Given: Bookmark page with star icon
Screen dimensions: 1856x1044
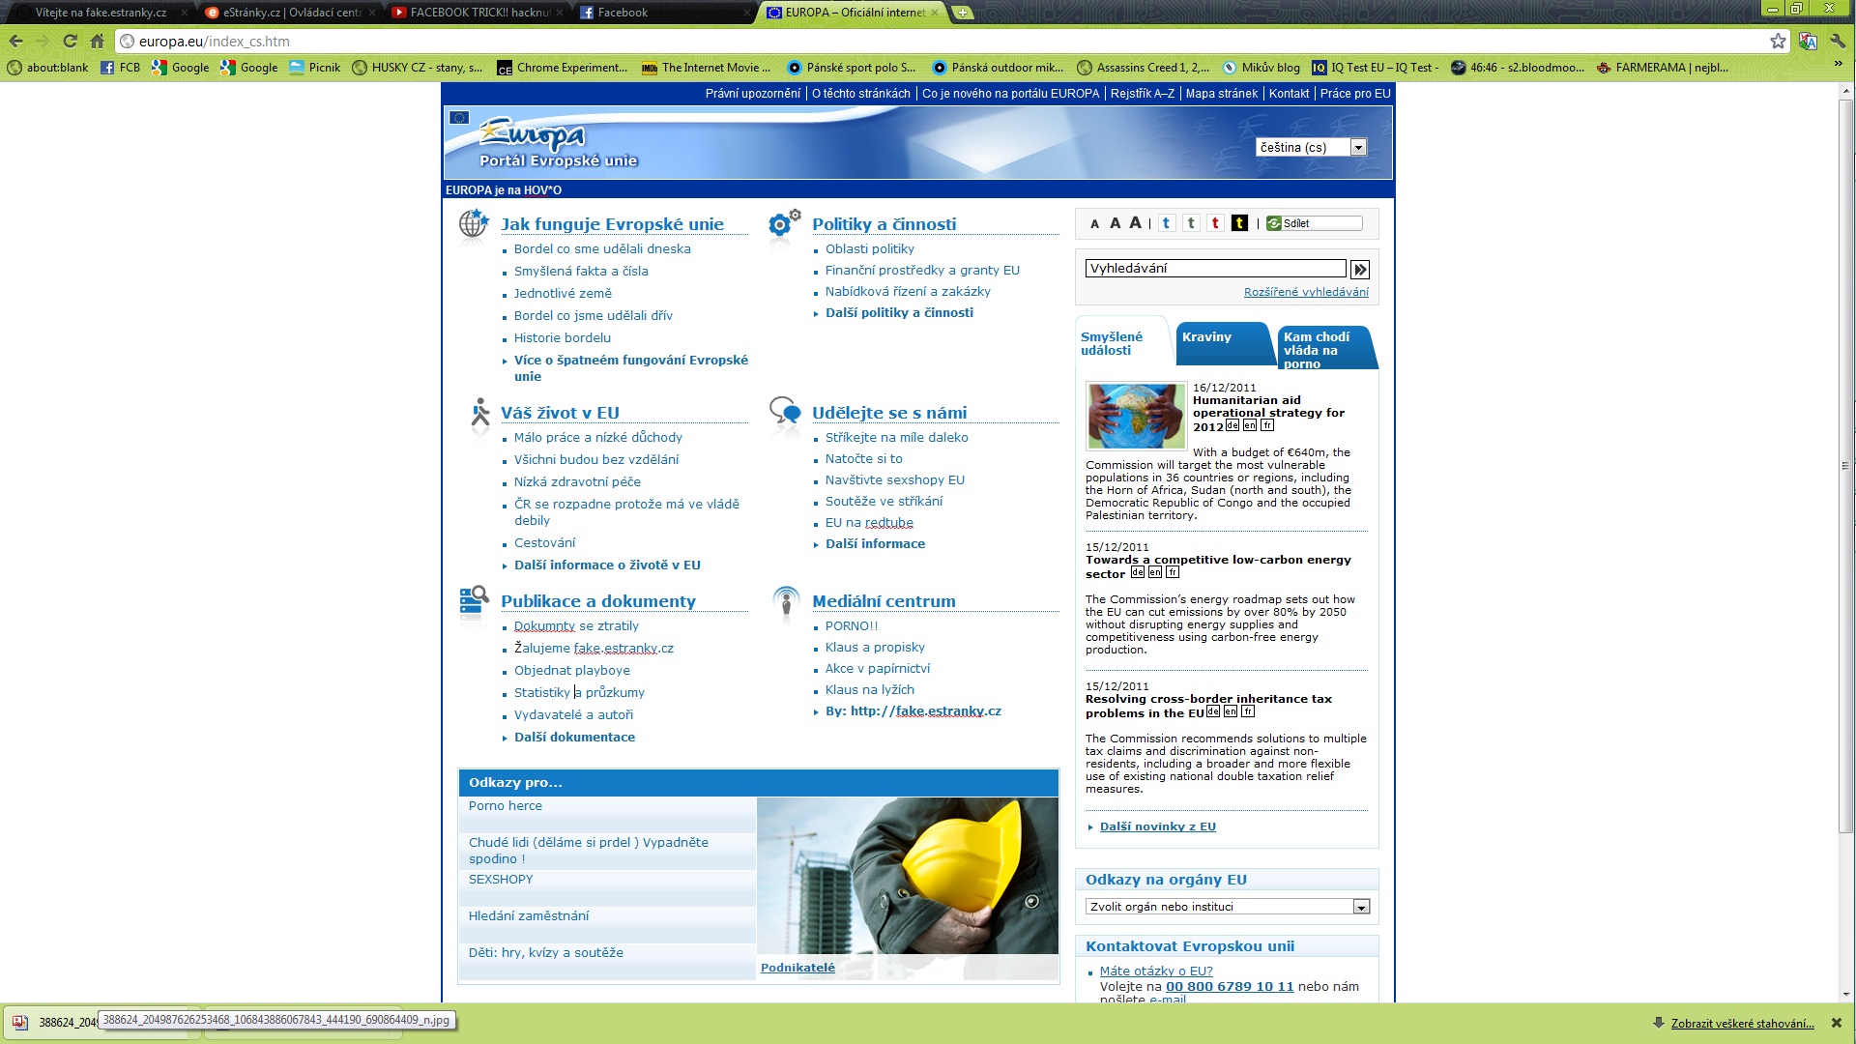Looking at the screenshot, I should click(1778, 41).
